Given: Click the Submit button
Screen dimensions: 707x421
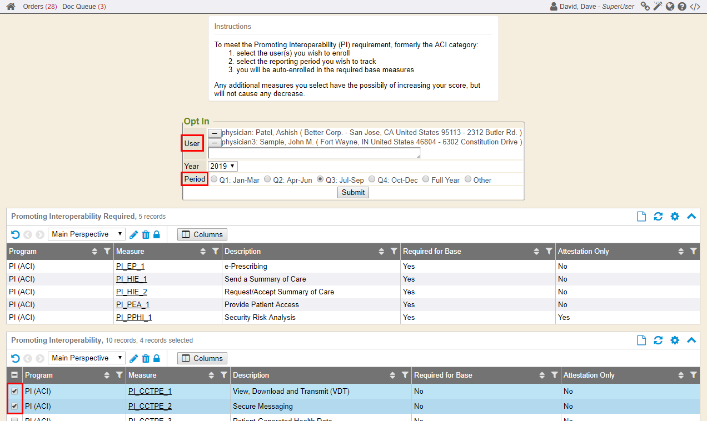Looking at the screenshot, I should point(353,192).
